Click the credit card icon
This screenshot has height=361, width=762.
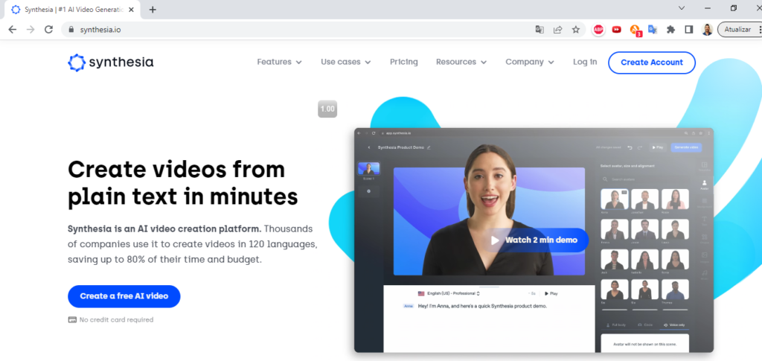[72, 320]
